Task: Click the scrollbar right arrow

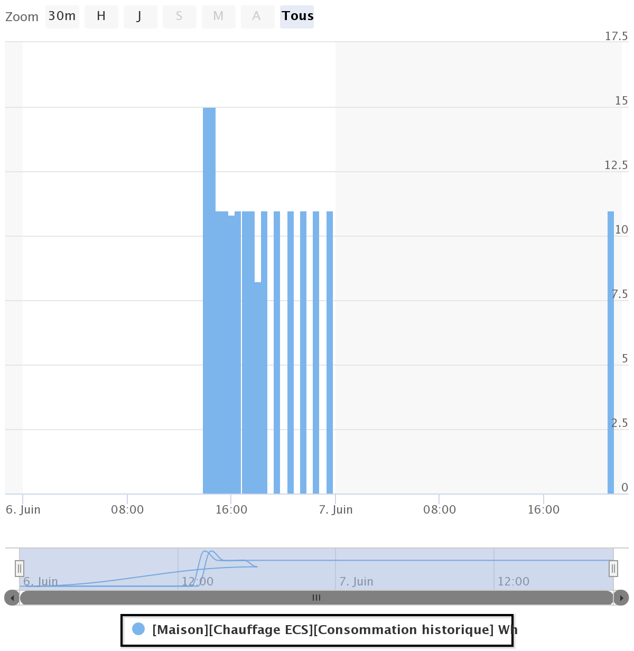Action: 621,598
